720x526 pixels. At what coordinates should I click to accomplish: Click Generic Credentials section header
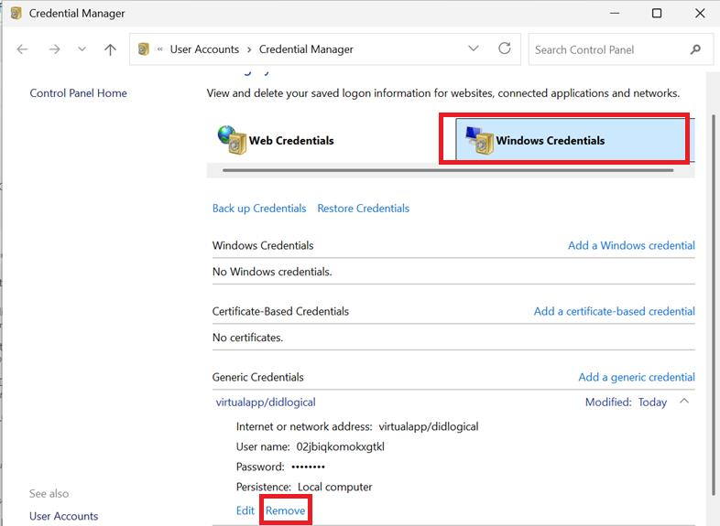pos(257,377)
